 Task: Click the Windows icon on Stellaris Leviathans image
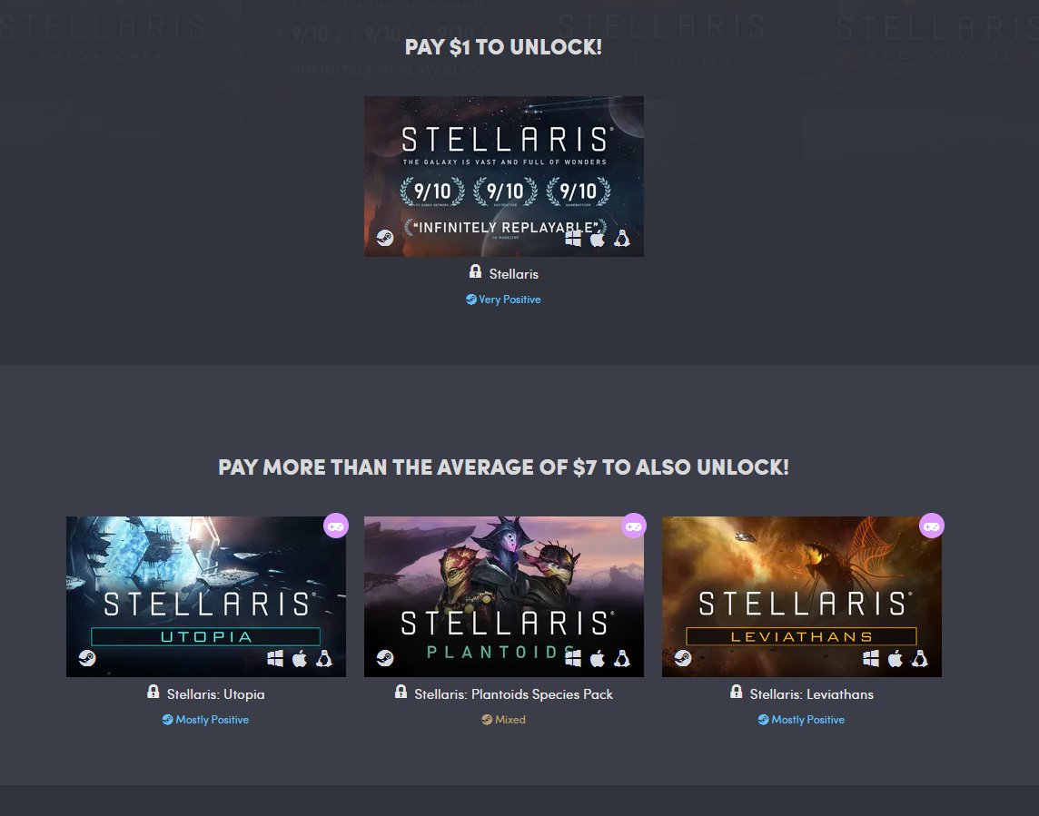(871, 658)
